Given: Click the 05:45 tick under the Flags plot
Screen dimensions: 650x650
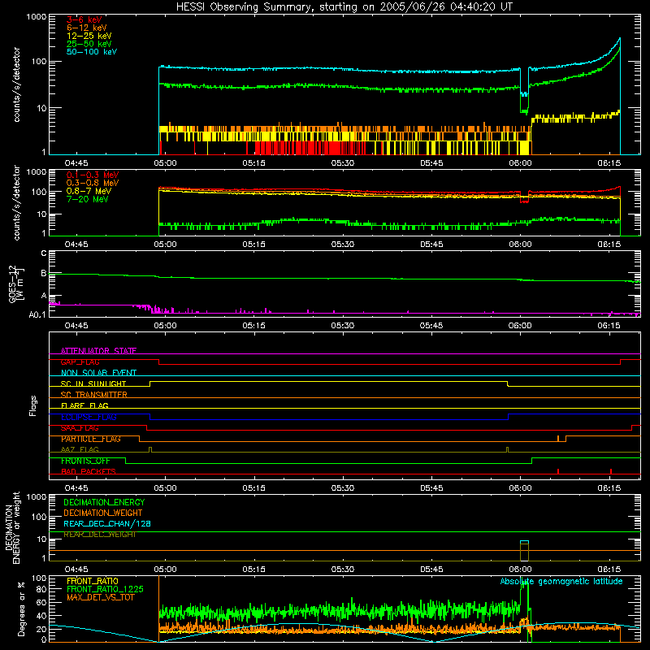Looking at the screenshot, I should (431, 488).
